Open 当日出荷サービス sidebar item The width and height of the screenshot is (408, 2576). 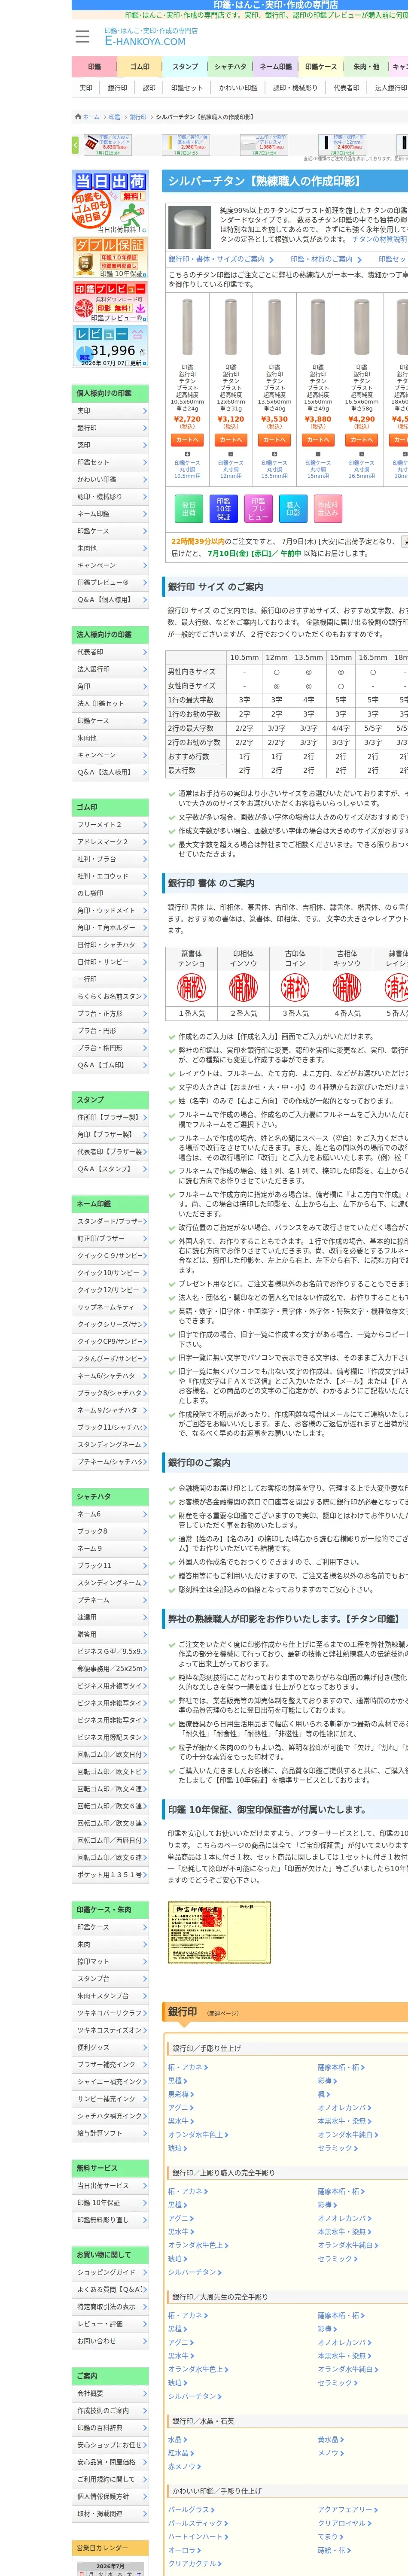pos(110,2186)
